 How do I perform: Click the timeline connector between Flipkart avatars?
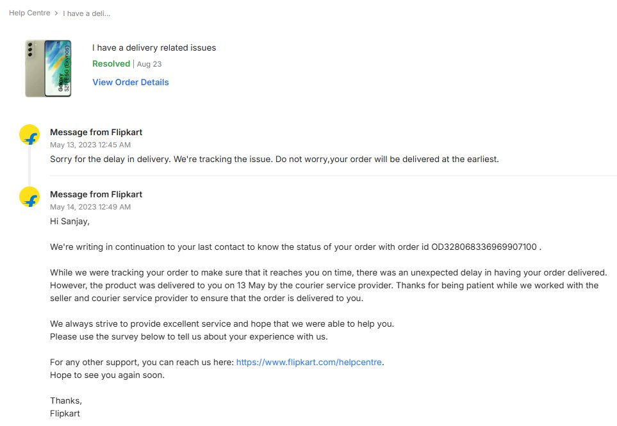pos(29,166)
